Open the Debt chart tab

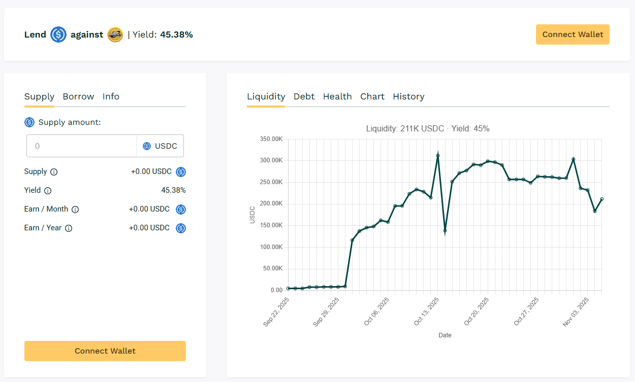[x=304, y=96]
